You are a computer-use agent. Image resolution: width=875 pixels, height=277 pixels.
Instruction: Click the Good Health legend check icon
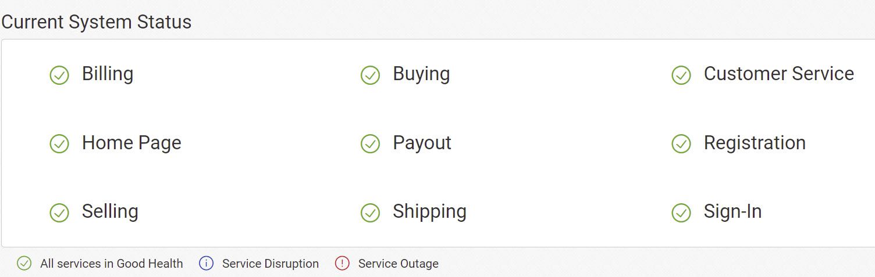[24, 264]
